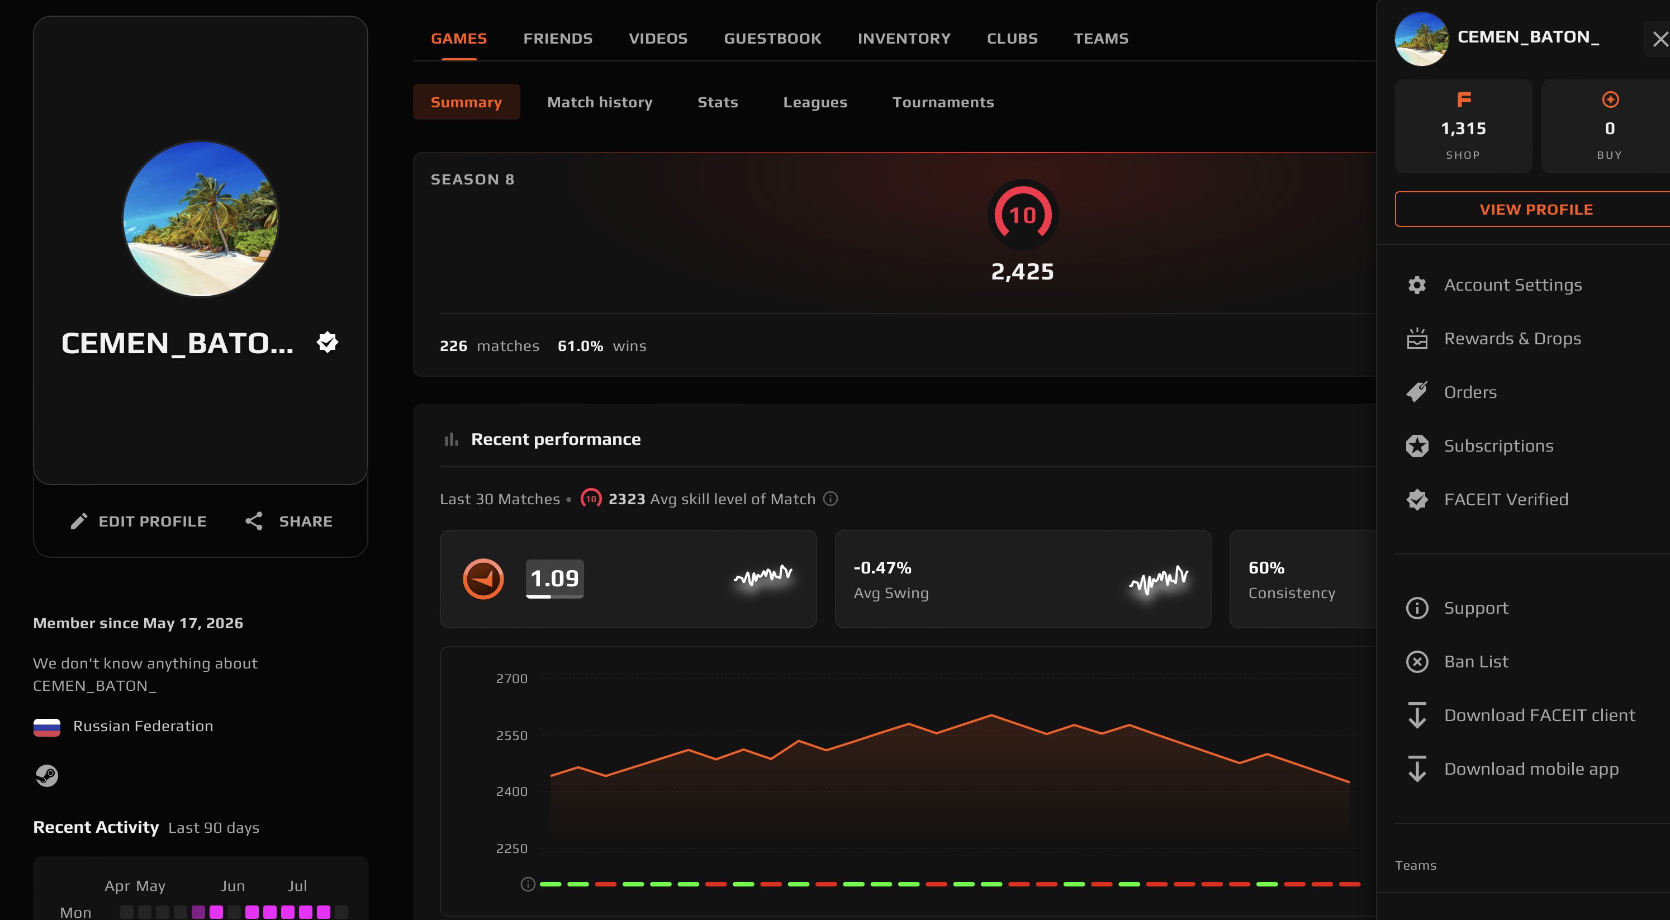1670x920 pixels.
Task: Open Rewards & Drops link
Action: point(1512,339)
